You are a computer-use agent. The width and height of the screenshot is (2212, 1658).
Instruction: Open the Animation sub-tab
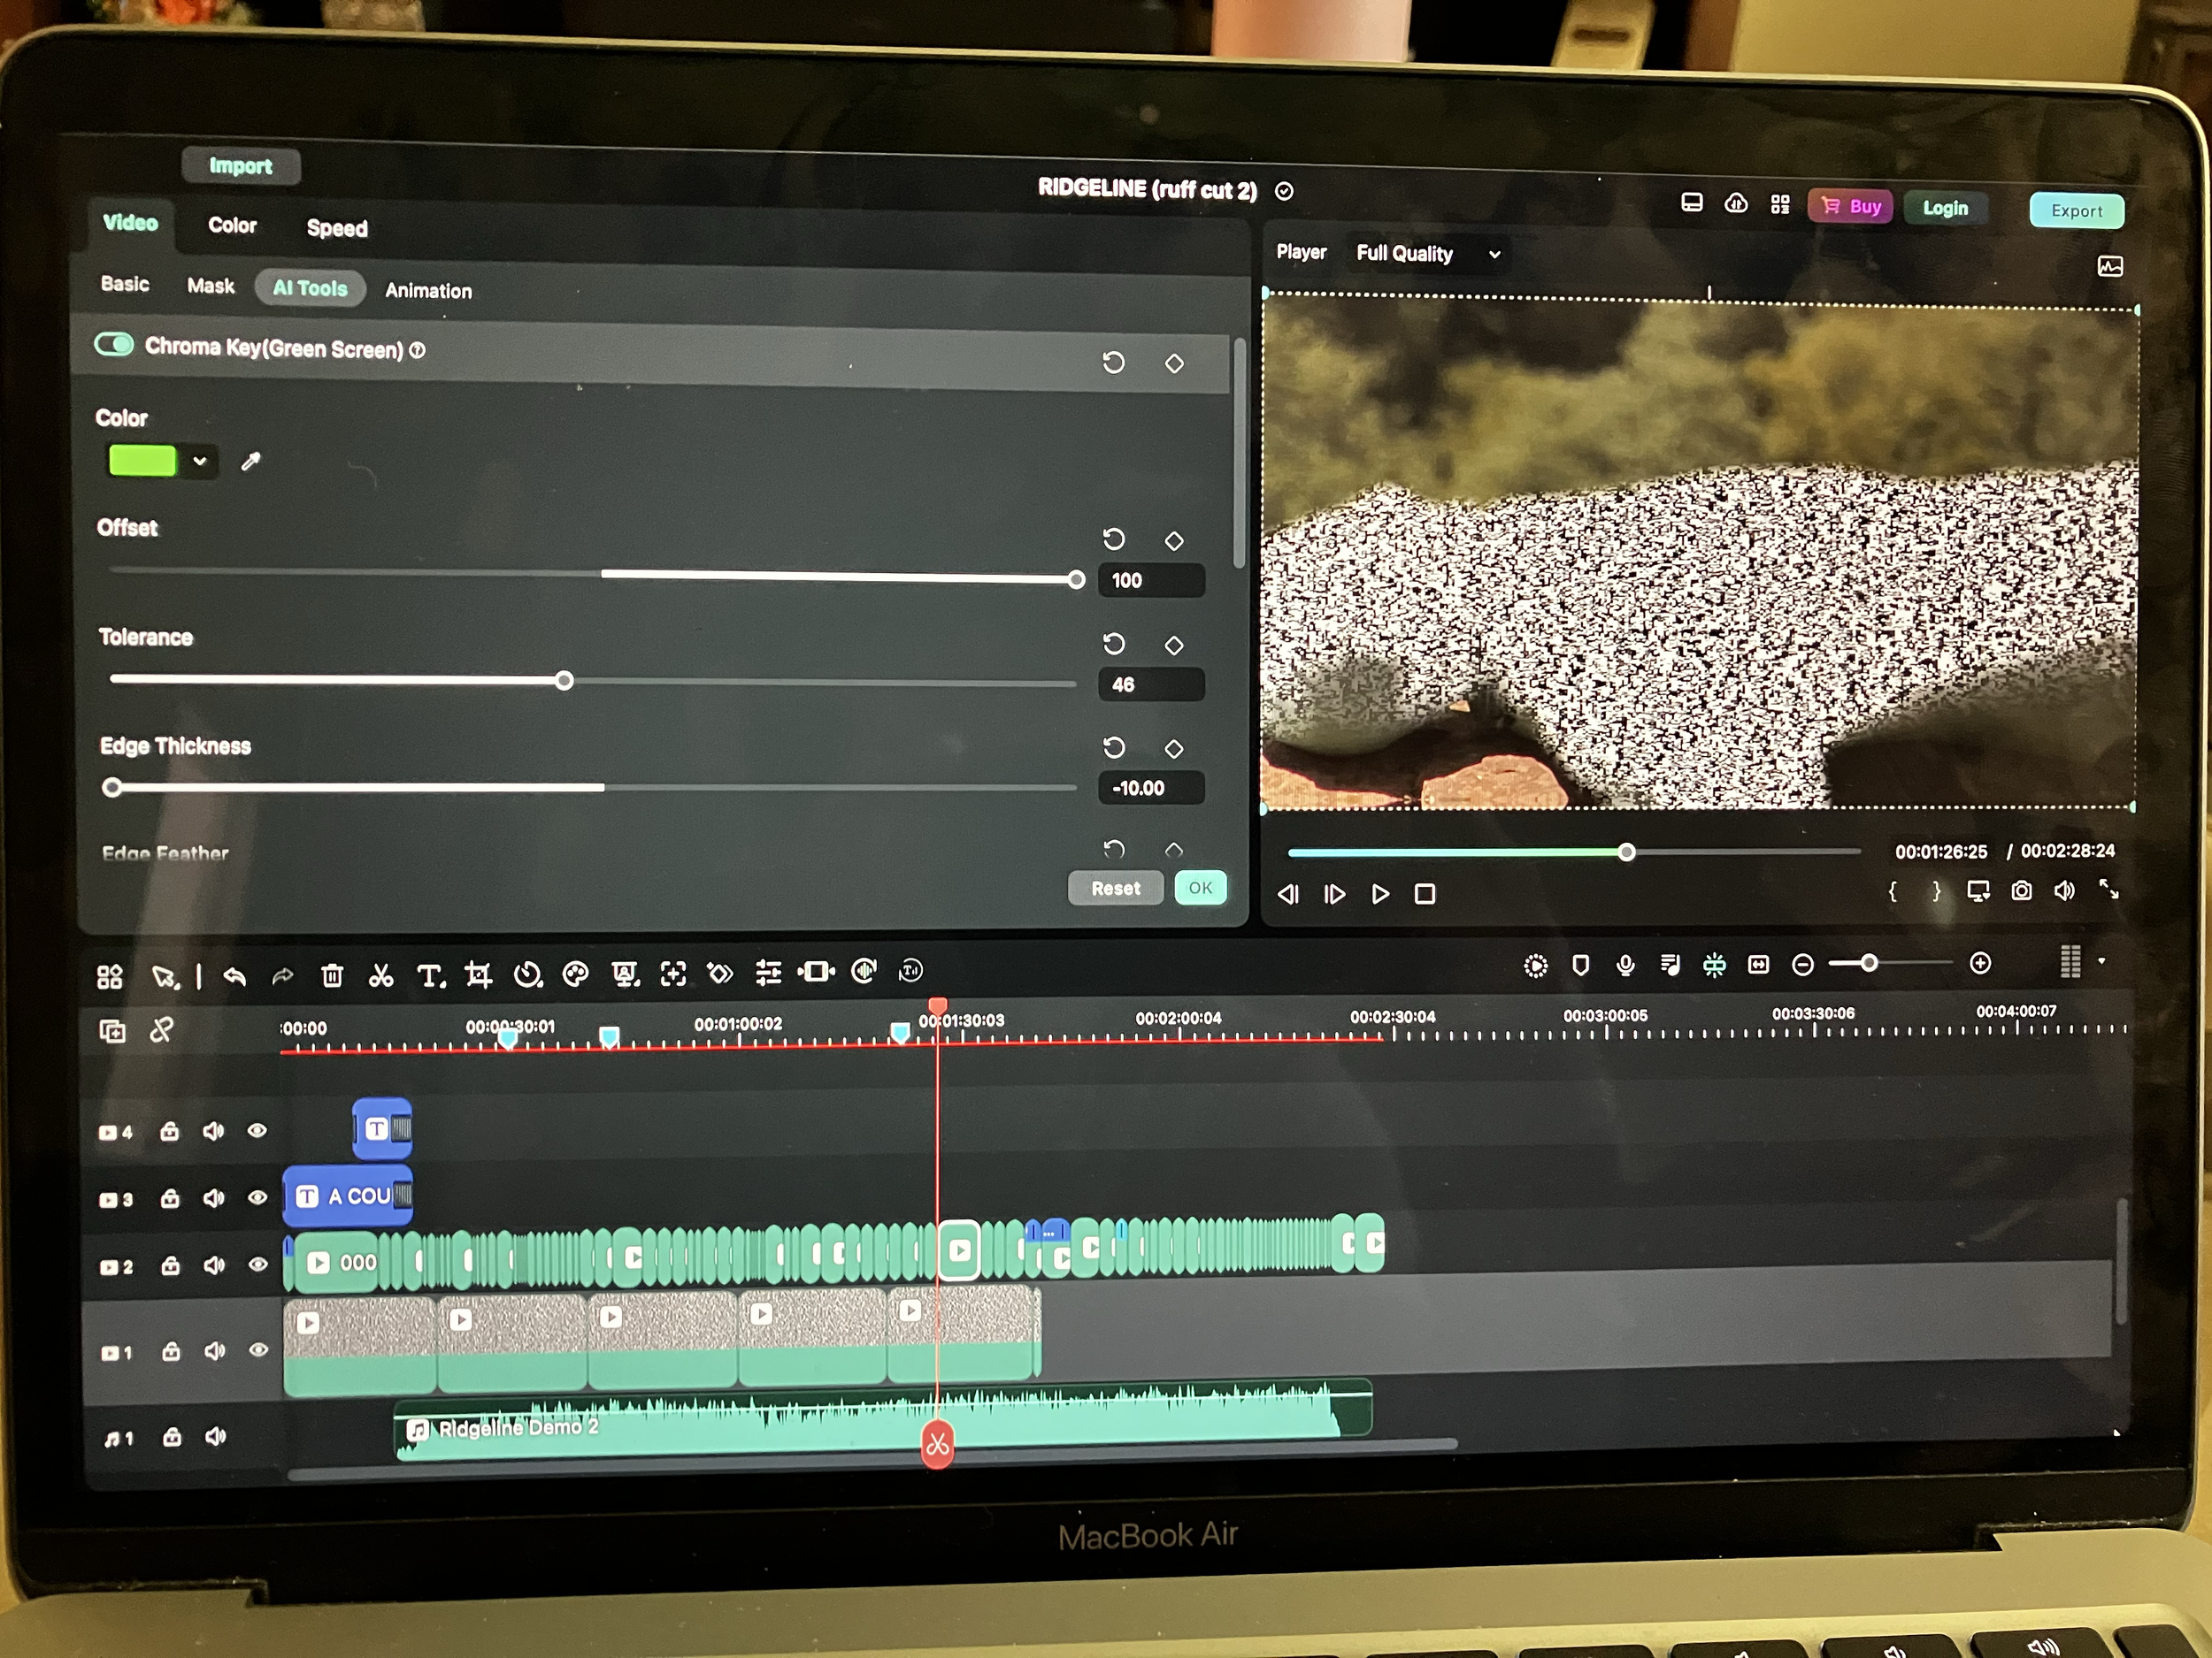(x=428, y=291)
